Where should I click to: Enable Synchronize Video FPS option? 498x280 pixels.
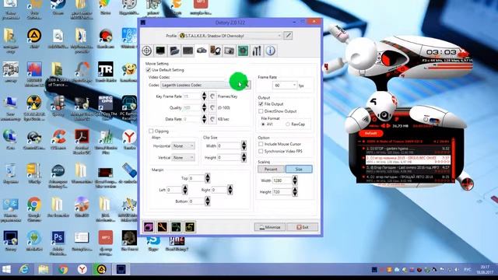[261, 151]
